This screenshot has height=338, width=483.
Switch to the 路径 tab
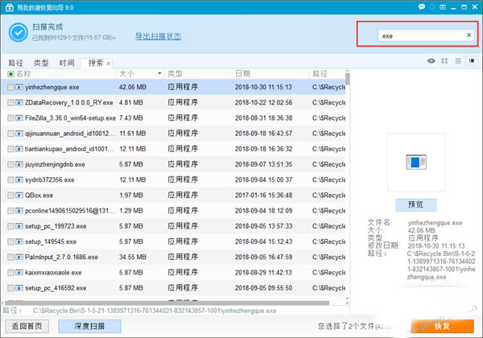pyautogui.click(x=15, y=63)
